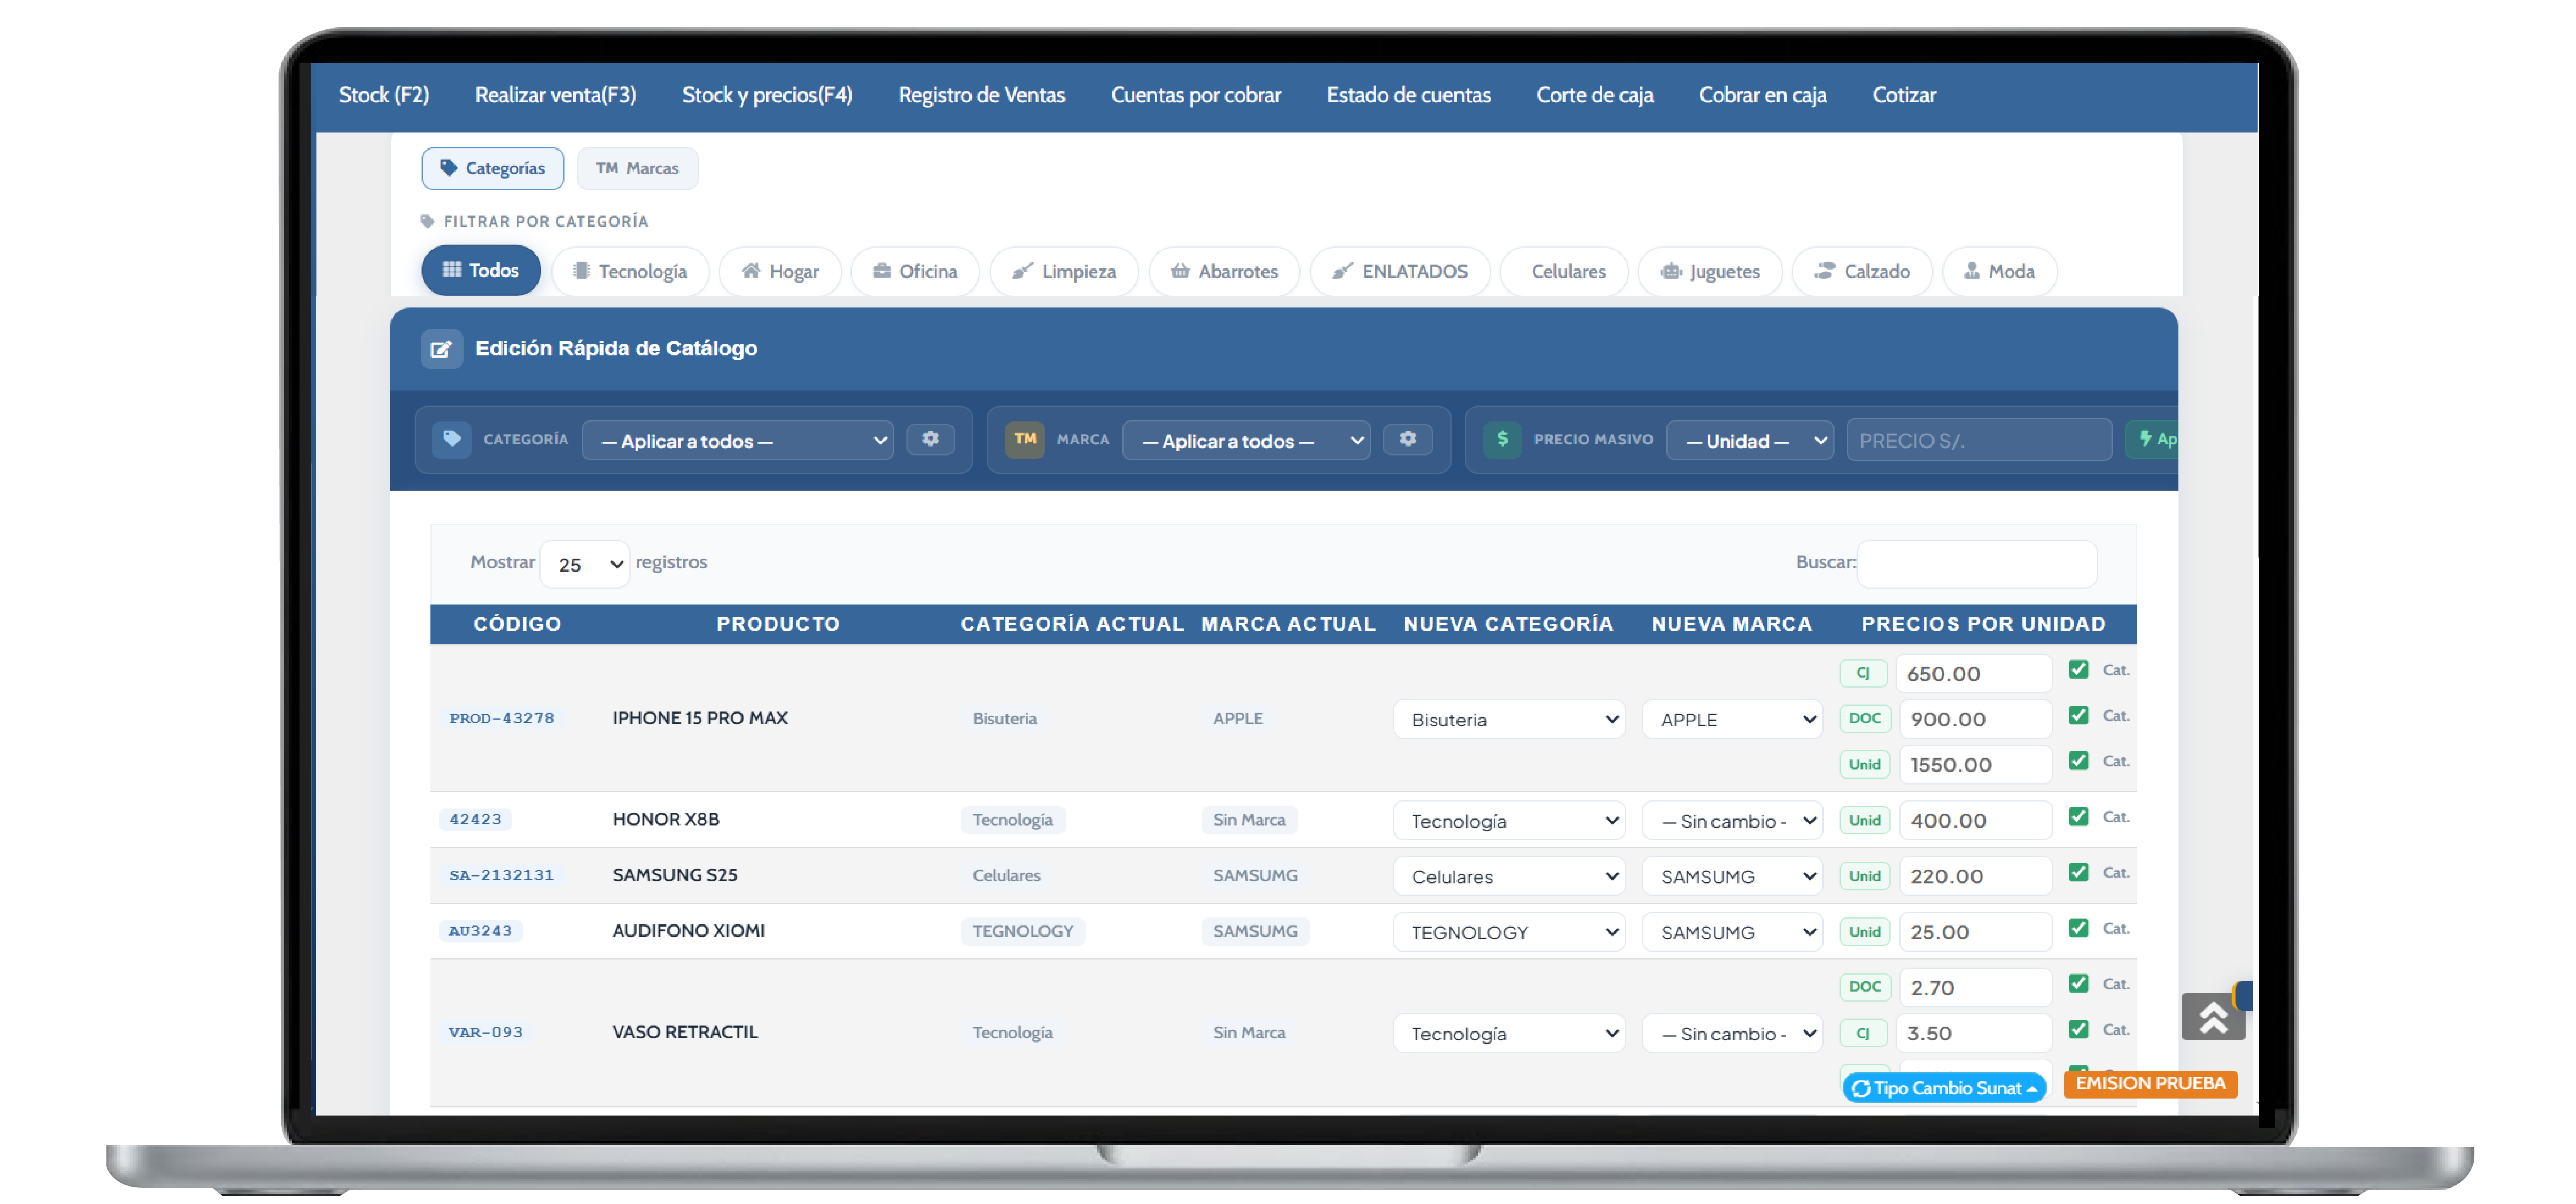Open the Precio Masivo Unidad dropdown
Screen dimensions: 2576x1204
click(x=1750, y=441)
